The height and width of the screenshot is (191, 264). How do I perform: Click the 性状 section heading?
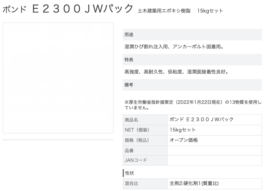(x=129, y=173)
